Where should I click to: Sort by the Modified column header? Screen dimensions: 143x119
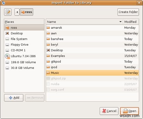coord(131,22)
